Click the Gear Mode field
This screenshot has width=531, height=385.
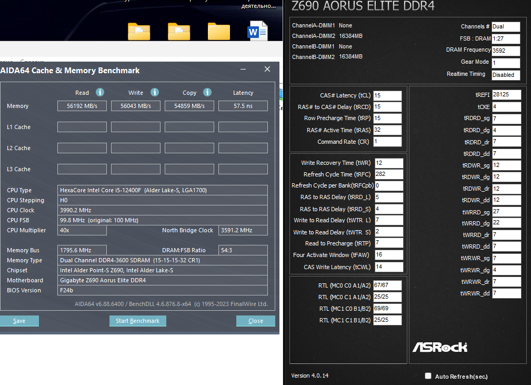(x=506, y=63)
